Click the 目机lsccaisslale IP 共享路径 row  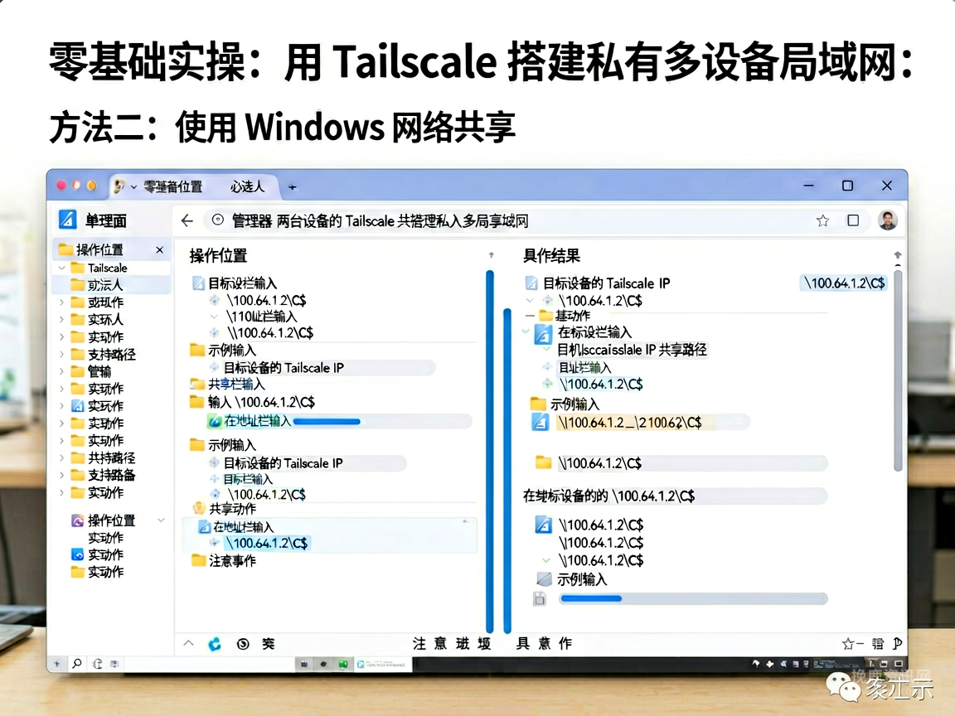tap(632, 350)
